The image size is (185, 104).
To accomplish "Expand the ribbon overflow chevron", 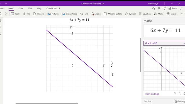I will [x=182, y=14].
